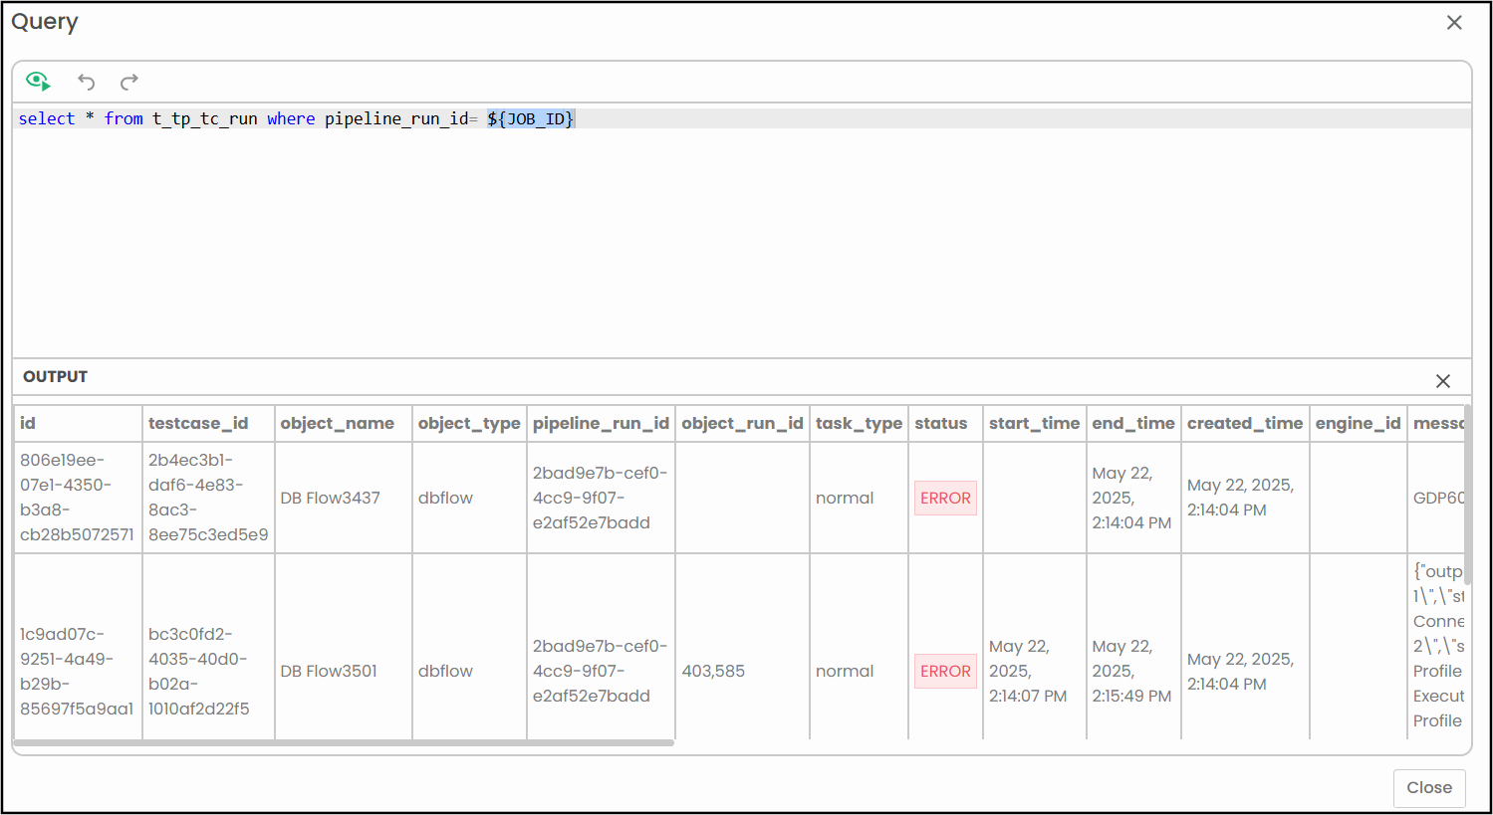Select the ERROR badge for DB Flow3501
Viewport: 1493px width, 815px height.
945,672
